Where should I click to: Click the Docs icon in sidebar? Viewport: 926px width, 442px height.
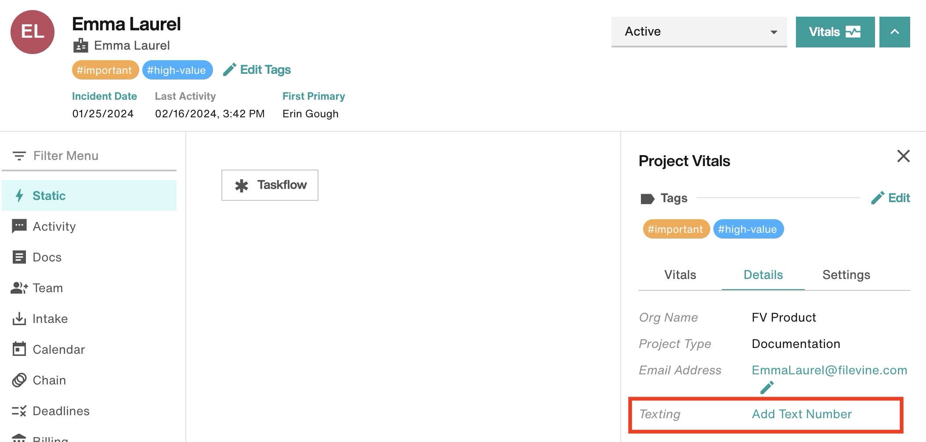click(x=19, y=257)
